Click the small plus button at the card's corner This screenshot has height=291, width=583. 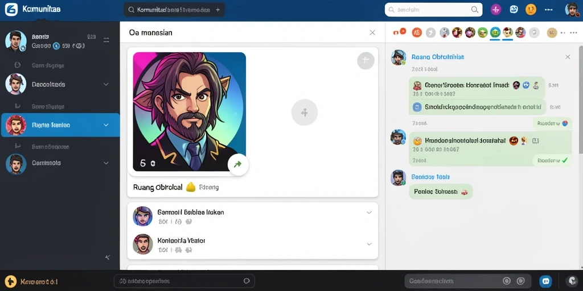tap(366, 60)
